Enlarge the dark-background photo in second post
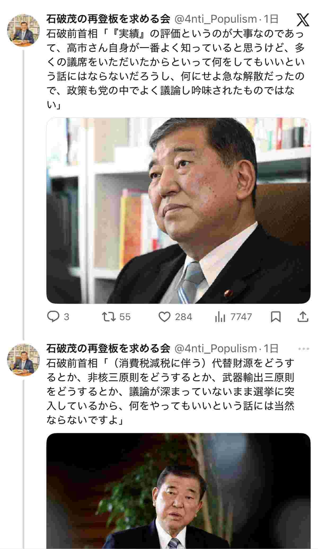The height and width of the screenshot is (549, 318). [178, 491]
